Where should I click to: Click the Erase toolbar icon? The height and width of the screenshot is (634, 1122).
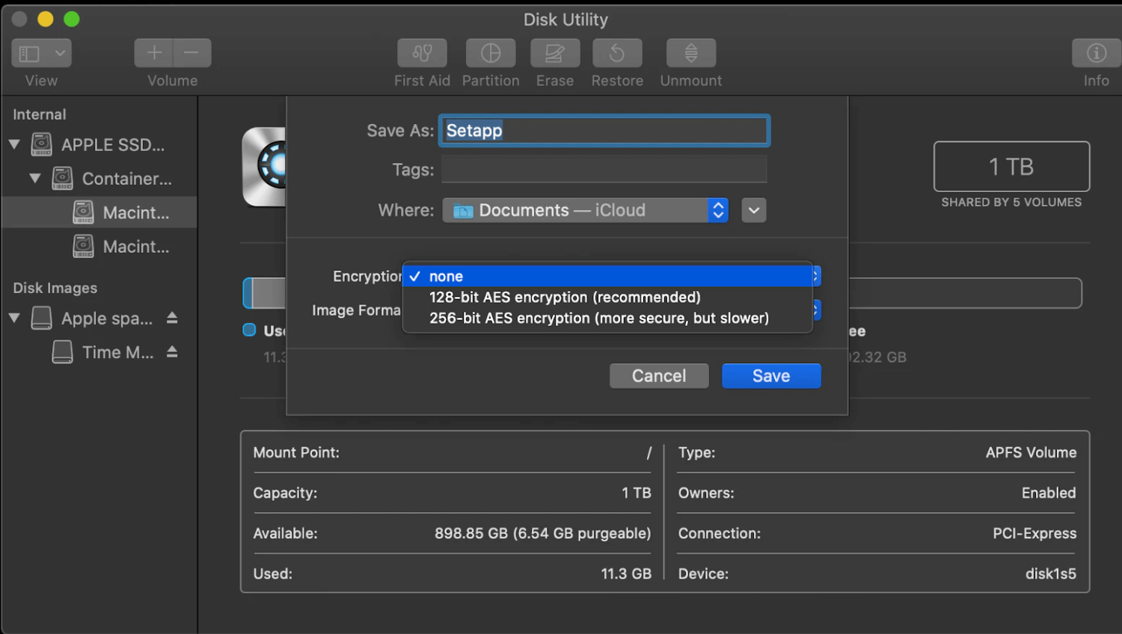(554, 53)
